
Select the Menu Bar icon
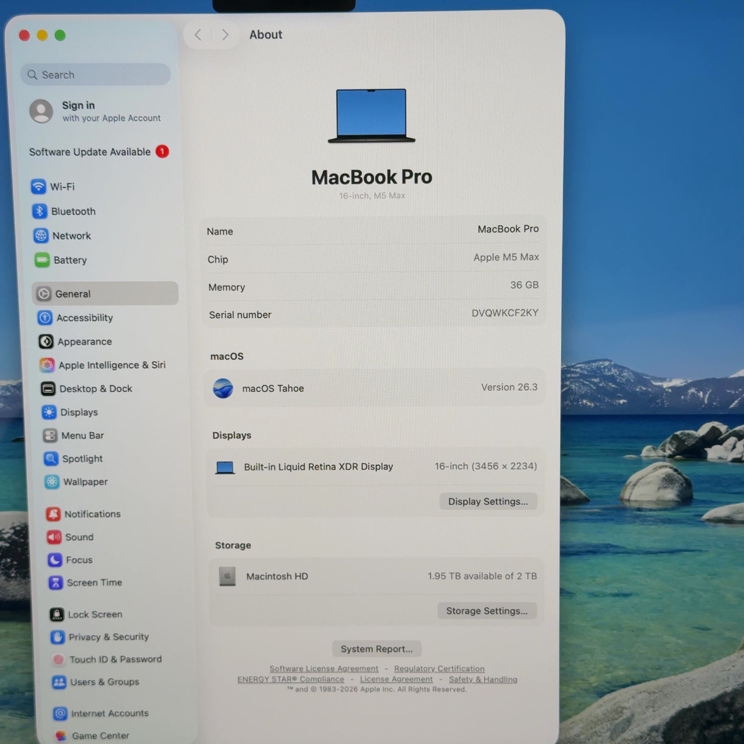[50, 435]
